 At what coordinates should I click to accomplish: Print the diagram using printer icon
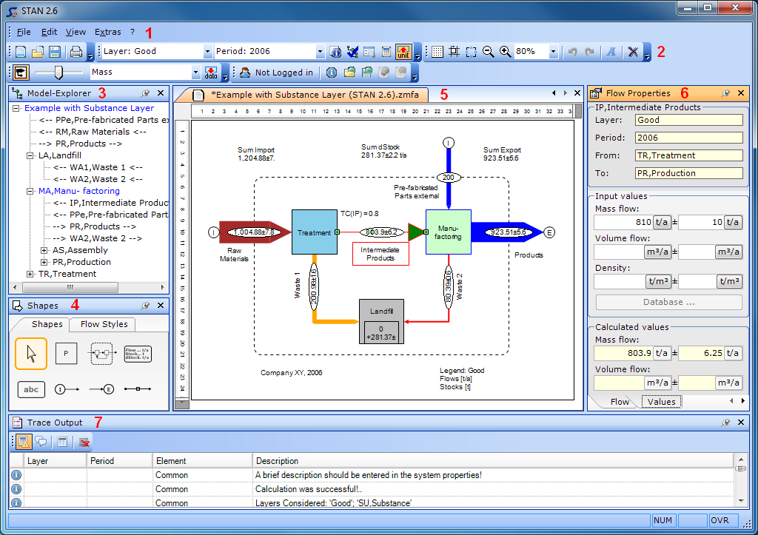coord(76,52)
